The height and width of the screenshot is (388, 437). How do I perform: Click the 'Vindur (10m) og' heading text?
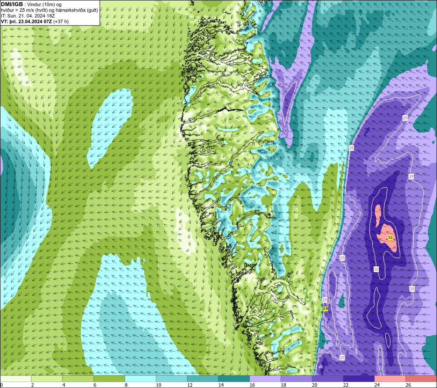pos(44,5)
